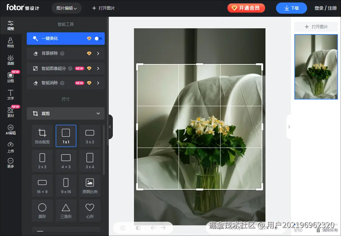The image size is (341, 236).
Task: Click the compare original icon in bottom toolbar
Action: (x=138, y=228)
